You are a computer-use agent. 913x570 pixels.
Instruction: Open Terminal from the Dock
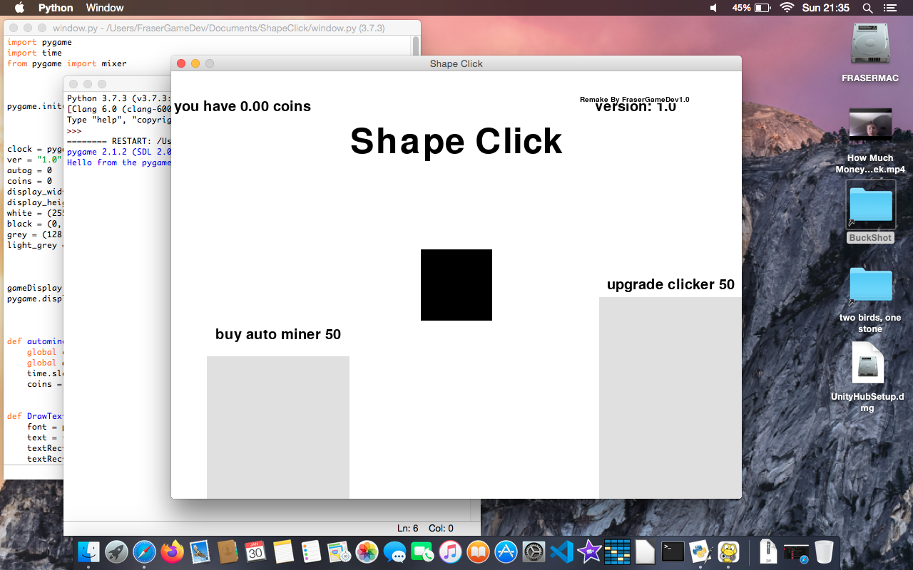(672, 551)
